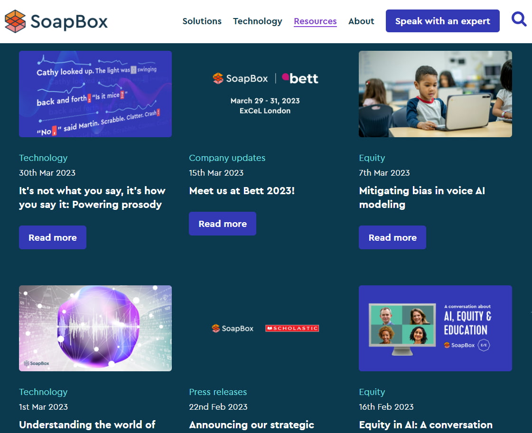The width and height of the screenshot is (532, 433).
Task: Click the 1st Mar 2023 date text
Action: 44,407
